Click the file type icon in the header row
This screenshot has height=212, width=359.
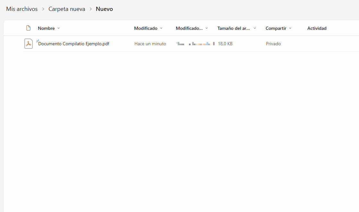(28, 28)
